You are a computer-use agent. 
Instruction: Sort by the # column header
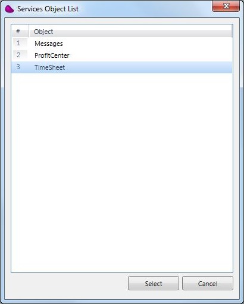pyautogui.click(x=20, y=32)
